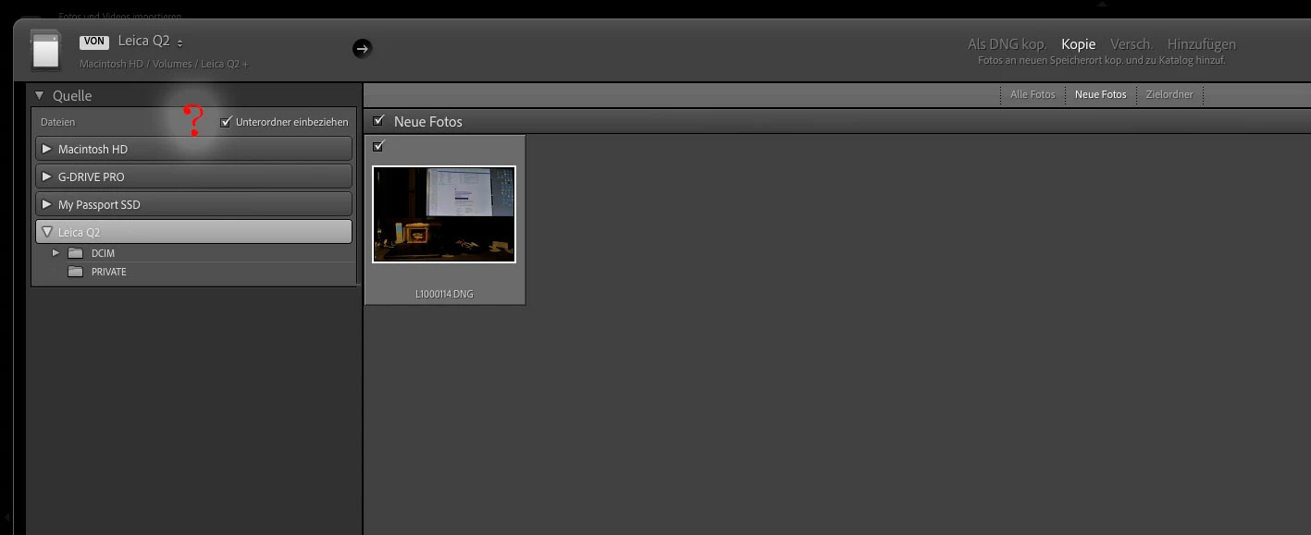Select the G-DRIVE PRO row label

[91, 176]
